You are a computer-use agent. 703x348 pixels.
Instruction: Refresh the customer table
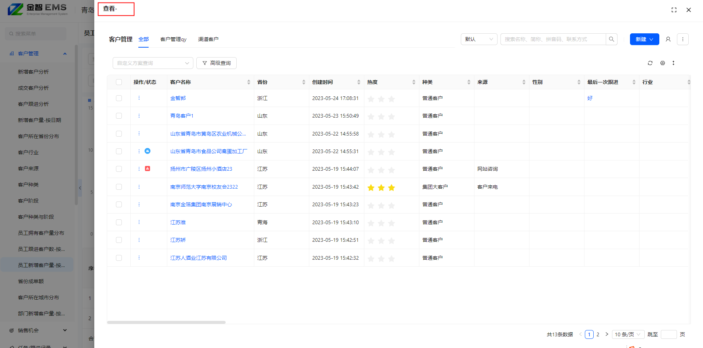coord(650,63)
